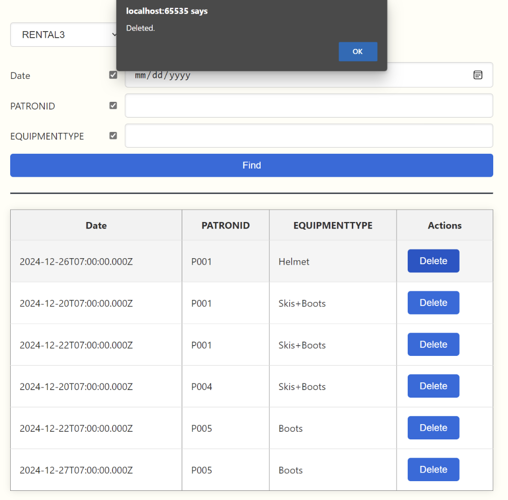This screenshot has width=508, height=500.
Task: Click the Actions column header
Action: pos(444,225)
